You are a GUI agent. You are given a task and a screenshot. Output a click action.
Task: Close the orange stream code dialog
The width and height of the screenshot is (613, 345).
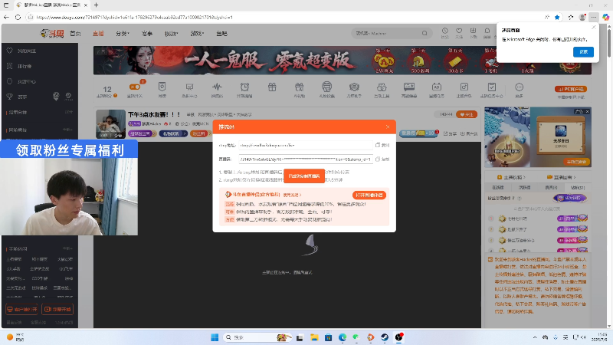388,127
